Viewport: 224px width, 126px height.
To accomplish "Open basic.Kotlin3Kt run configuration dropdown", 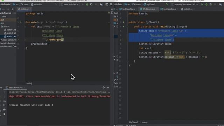I will click(x=70, y=5).
